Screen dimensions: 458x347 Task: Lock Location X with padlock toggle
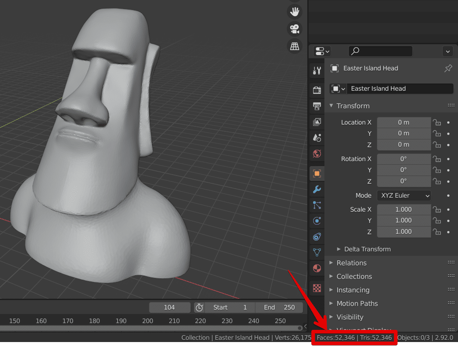(437, 122)
